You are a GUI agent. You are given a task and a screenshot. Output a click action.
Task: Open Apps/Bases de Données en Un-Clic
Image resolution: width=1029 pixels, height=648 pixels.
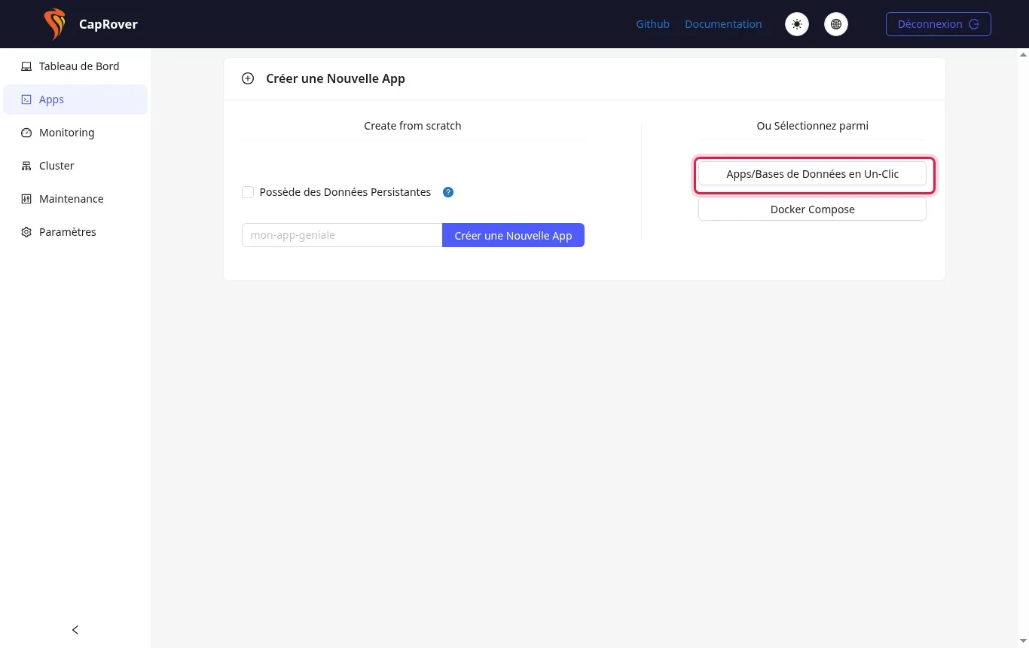812,173
